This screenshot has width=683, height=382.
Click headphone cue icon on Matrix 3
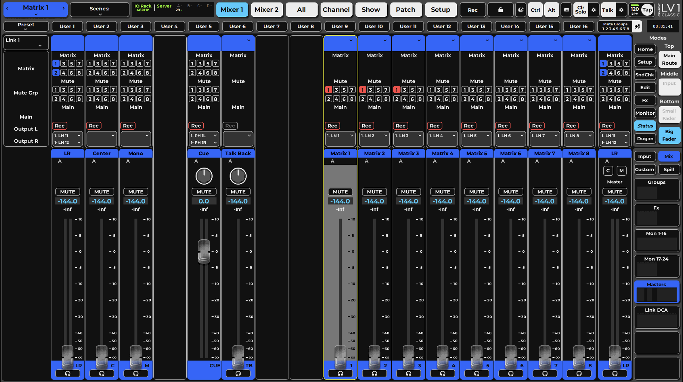point(409,373)
